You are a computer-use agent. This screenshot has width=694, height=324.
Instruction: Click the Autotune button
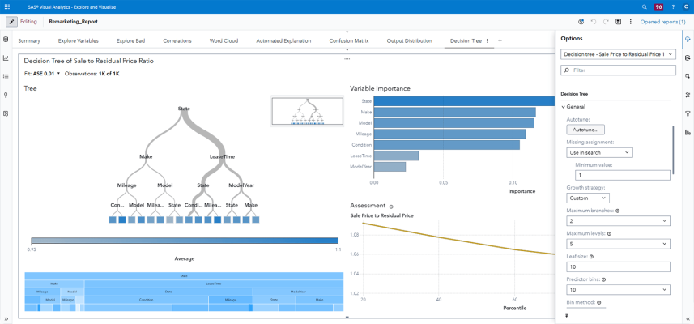tap(585, 130)
